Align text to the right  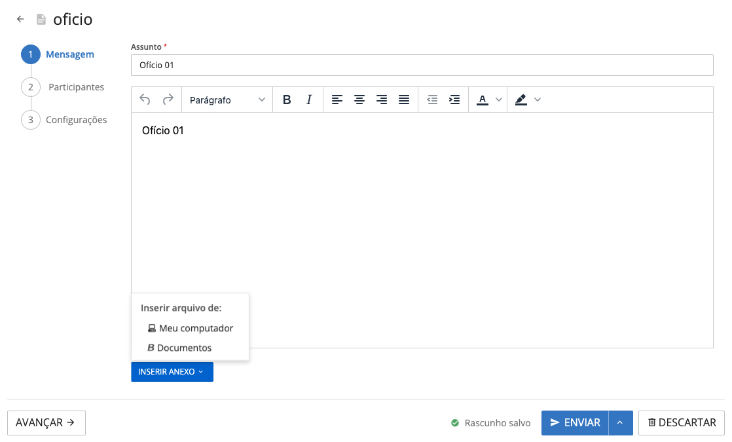click(382, 100)
